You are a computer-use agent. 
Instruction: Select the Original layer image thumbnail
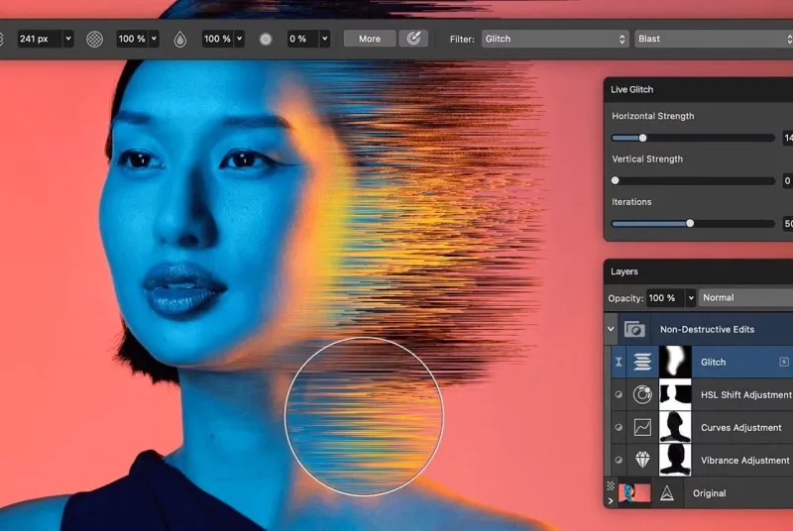point(634,493)
